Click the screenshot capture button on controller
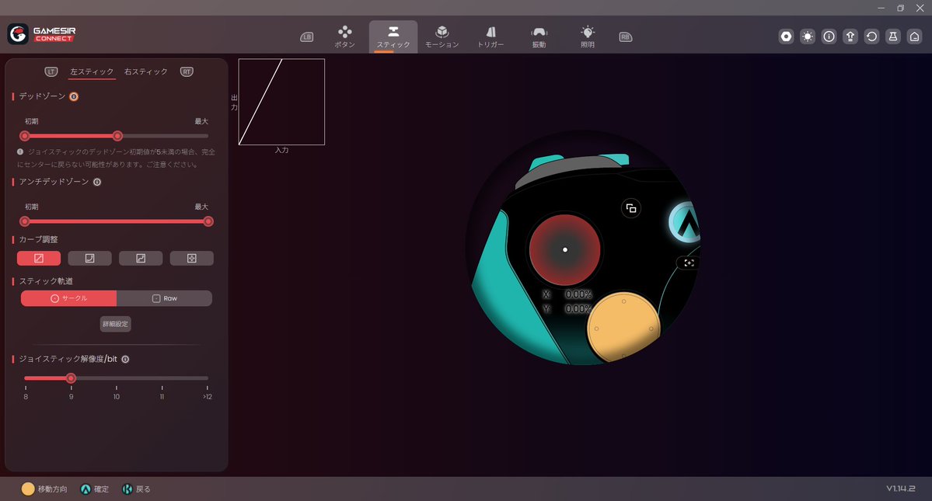Screen dimensions: 932x501 tap(630, 208)
